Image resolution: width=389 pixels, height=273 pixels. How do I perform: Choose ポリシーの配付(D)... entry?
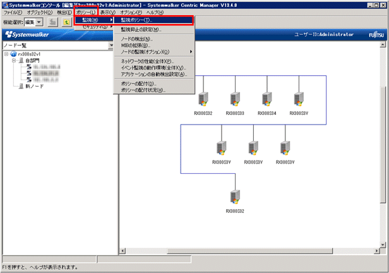click(154, 83)
